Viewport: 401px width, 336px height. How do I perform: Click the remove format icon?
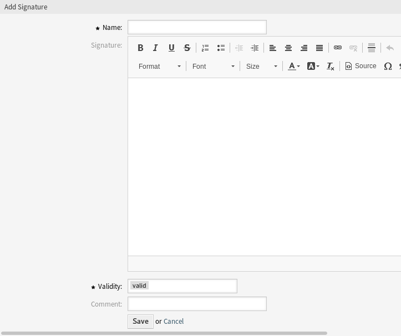click(x=330, y=66)
